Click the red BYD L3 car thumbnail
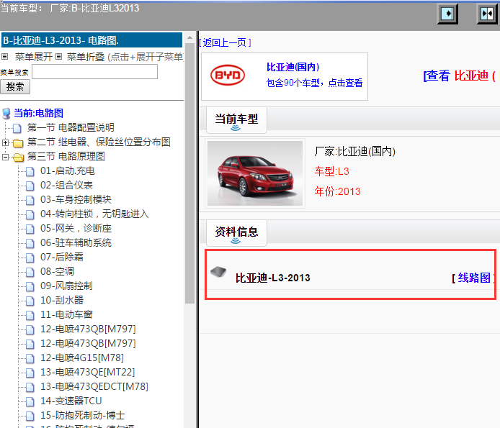 point(255,173)
